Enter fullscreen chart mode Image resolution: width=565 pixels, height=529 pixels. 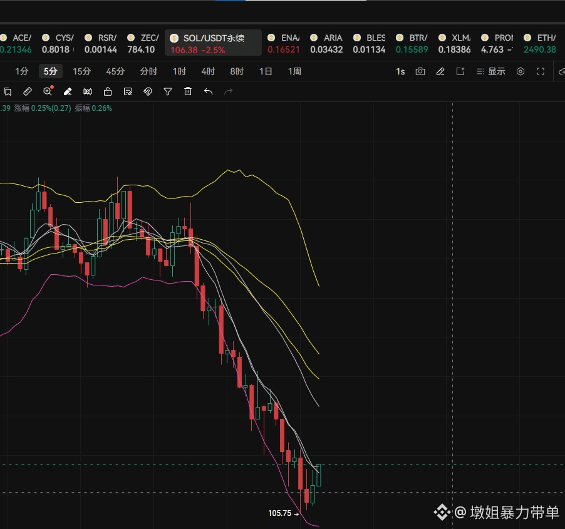pos(541,71)
